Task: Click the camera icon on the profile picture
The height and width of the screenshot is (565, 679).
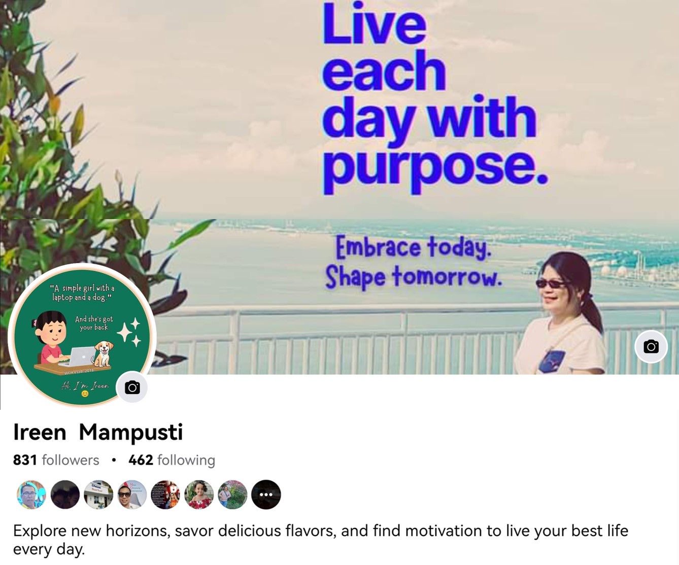Action: [132, 387]
